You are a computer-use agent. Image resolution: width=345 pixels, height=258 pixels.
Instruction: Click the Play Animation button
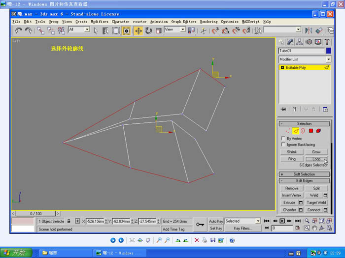click(283, 222)
